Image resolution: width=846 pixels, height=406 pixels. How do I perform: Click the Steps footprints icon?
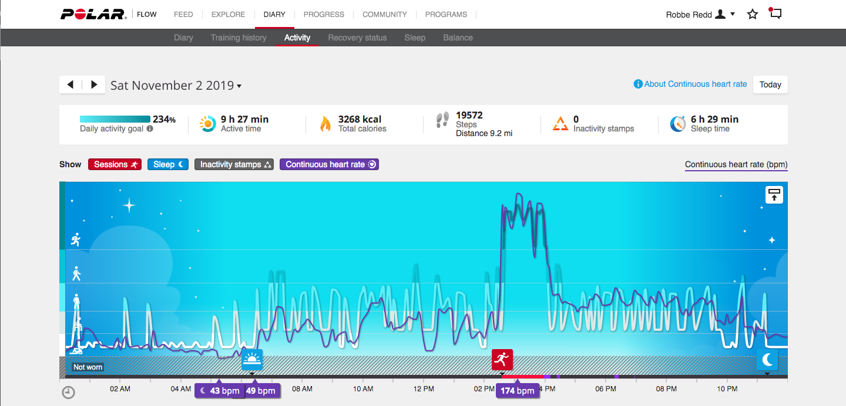442,120
